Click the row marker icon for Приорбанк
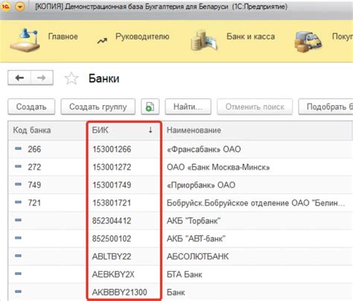Viewport: 353px width, 301px height. click(18, 184)
